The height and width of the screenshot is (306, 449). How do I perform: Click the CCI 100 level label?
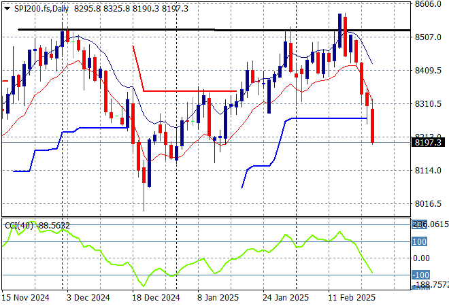tap(419, 242)
